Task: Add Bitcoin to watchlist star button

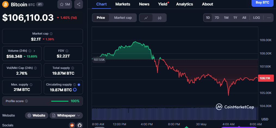Action: (x=65, y=4)
